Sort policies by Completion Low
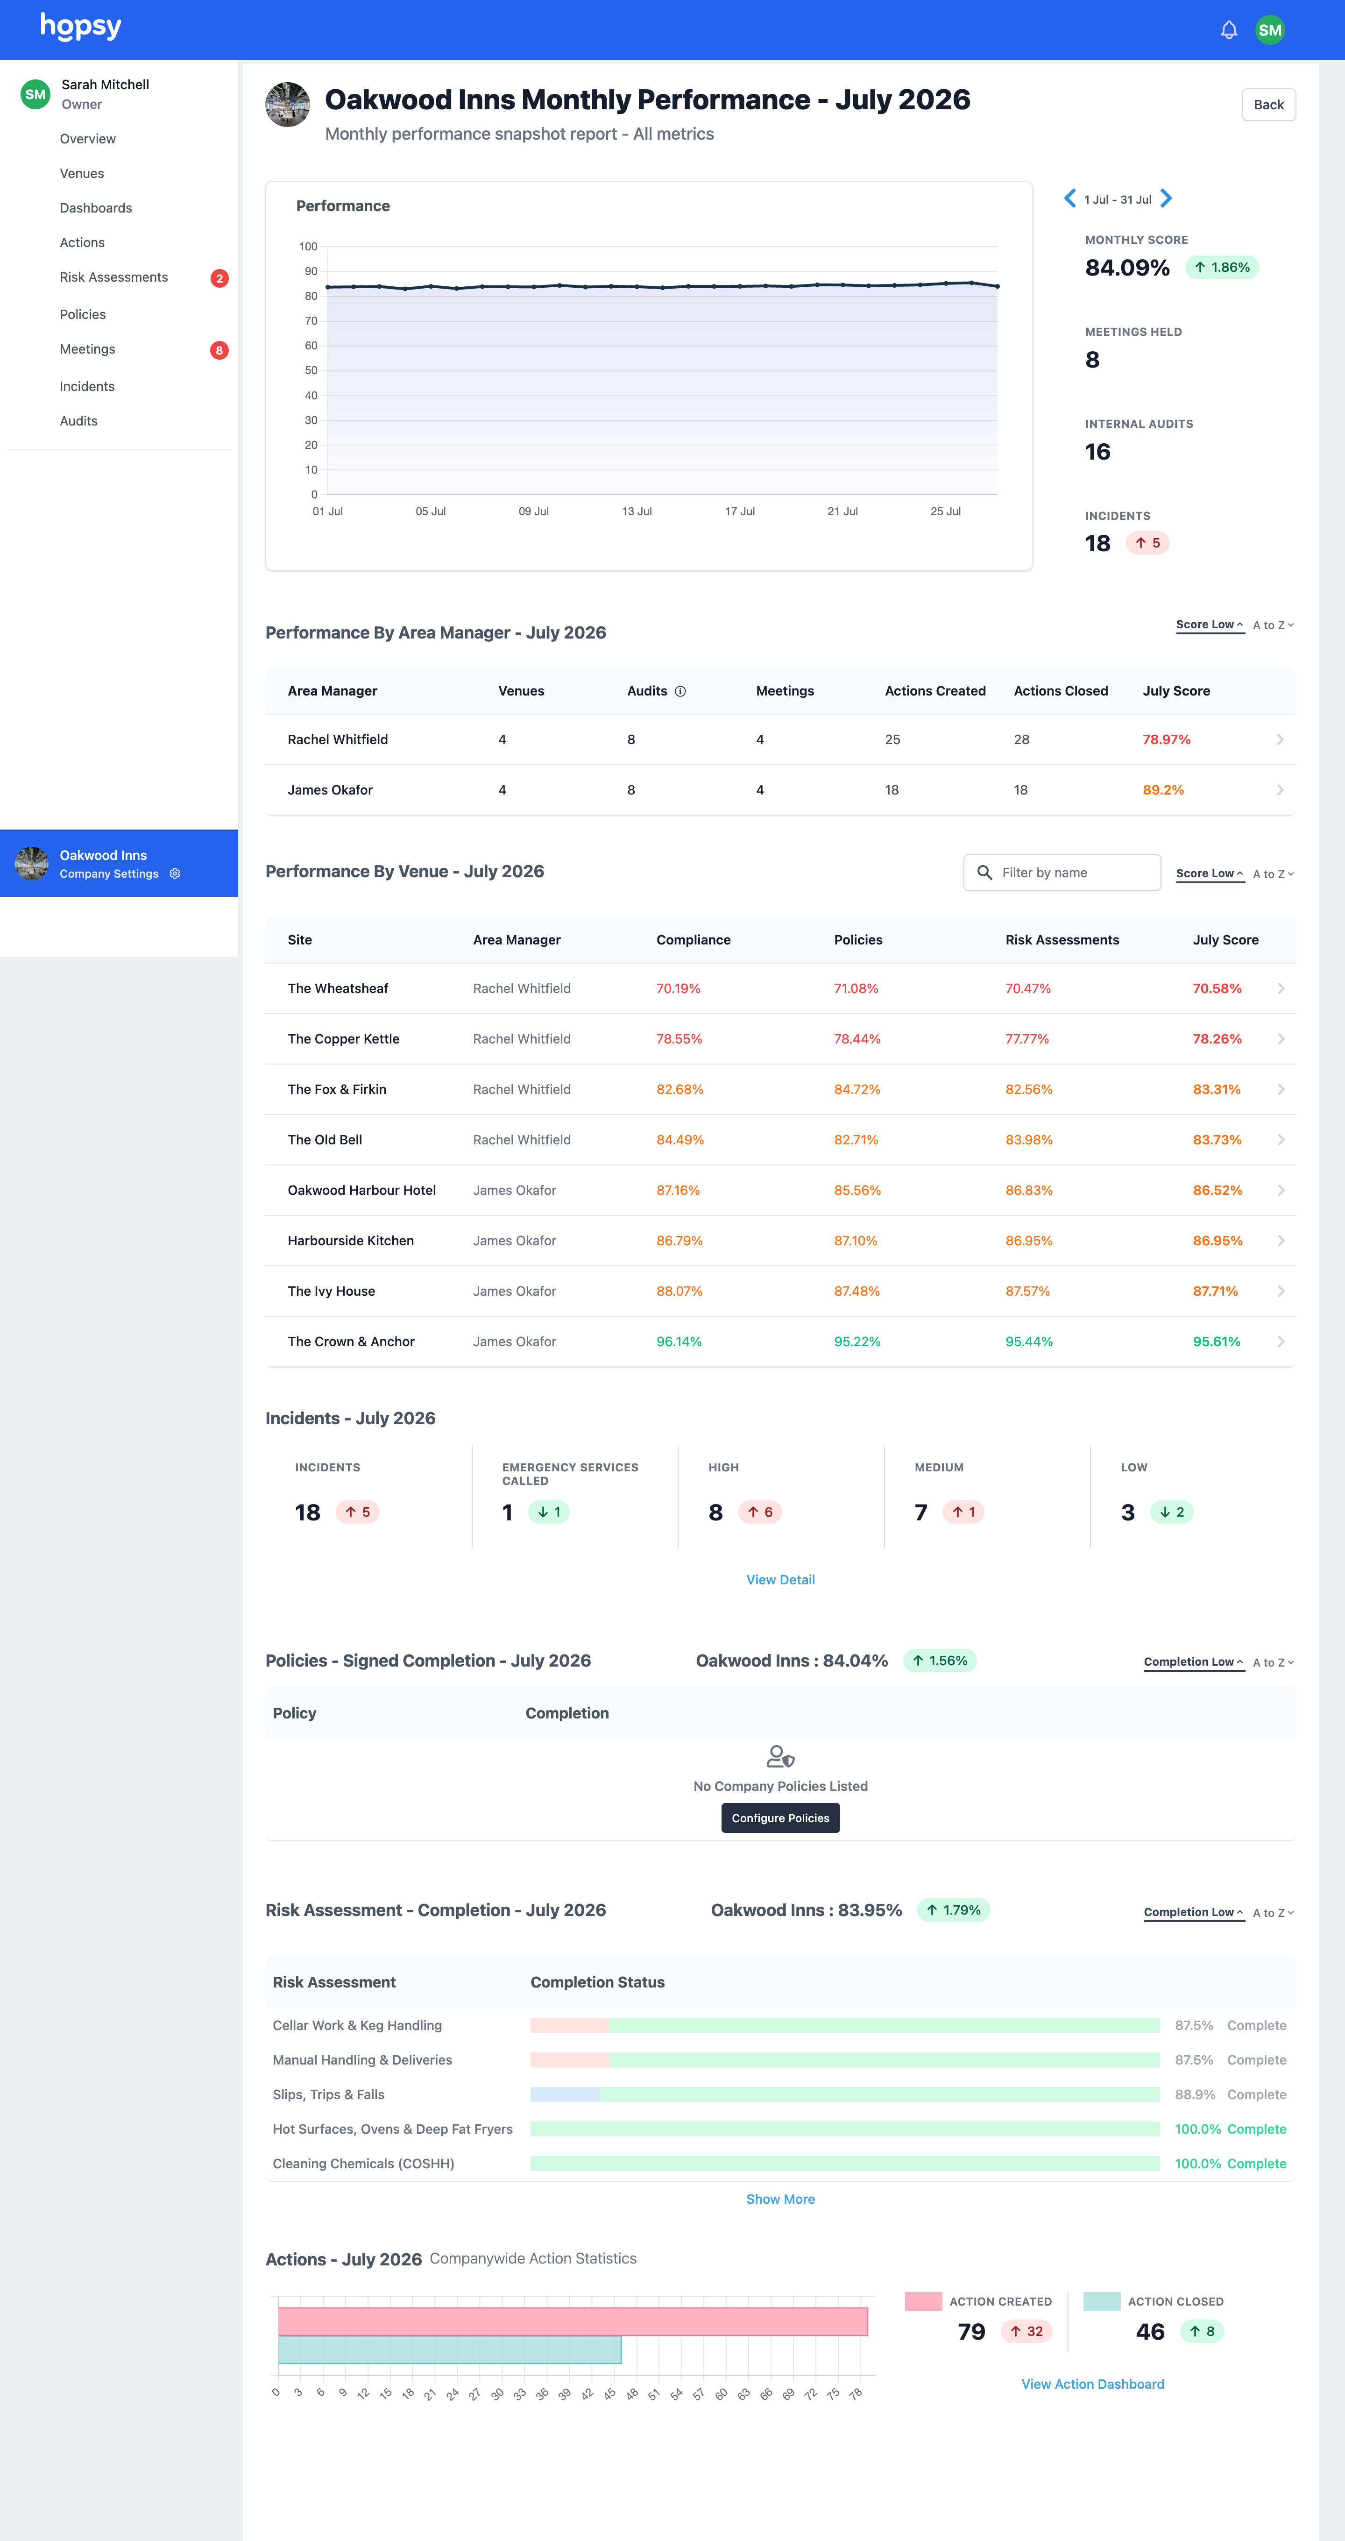This screenshot has width=1345, height=2541. pos(1194,1662)
